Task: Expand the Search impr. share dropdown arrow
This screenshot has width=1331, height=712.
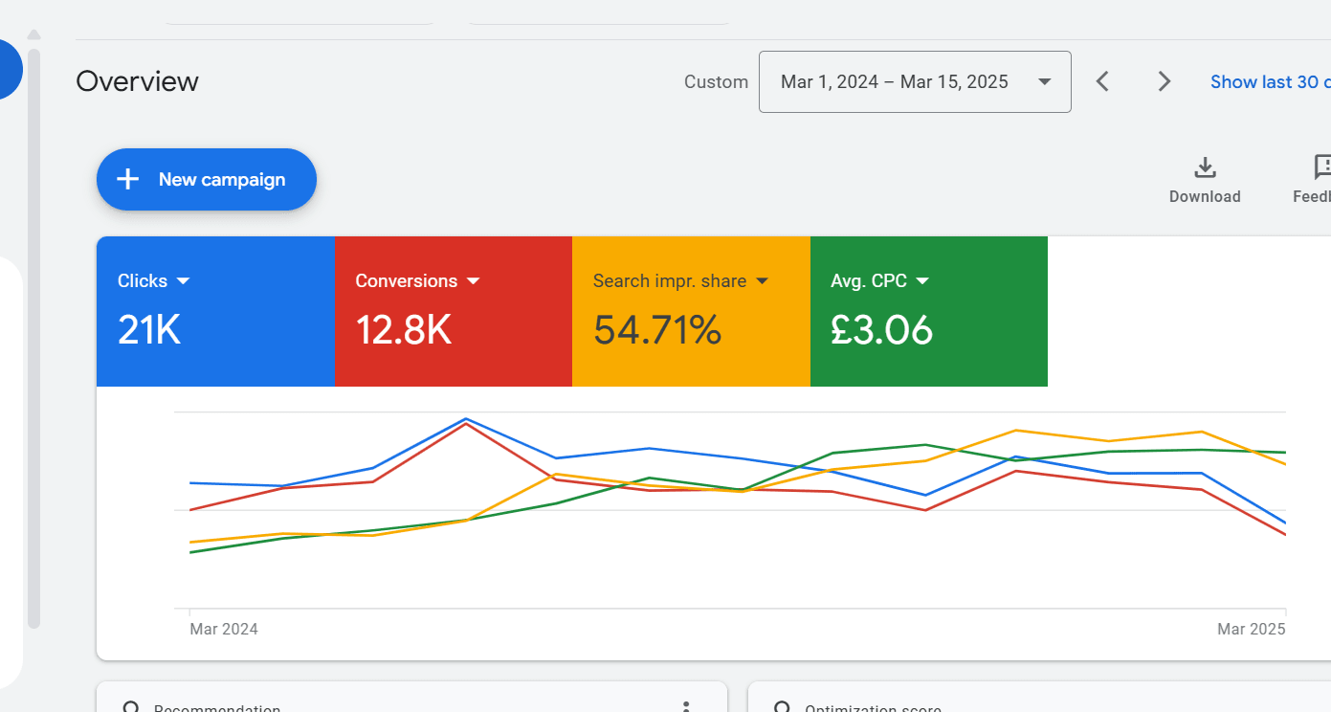Action: click(763, 281)
